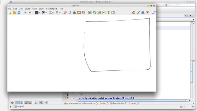The width and height of the screenshot is (197, 111).
Task: Open the View menu in MyPaint
Action: click(21, 9)
